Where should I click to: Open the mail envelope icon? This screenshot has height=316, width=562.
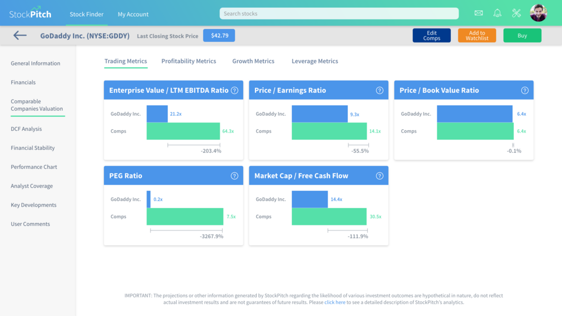coord(479,13)
